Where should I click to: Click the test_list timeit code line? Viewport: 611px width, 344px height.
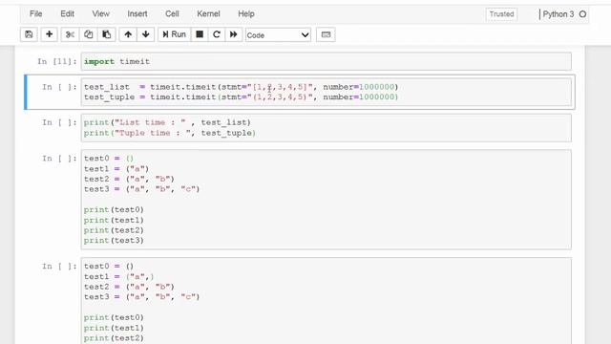[241, 87]
